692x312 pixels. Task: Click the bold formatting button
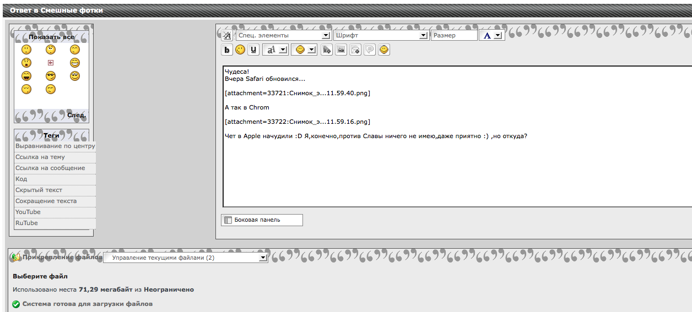(226, 50)
